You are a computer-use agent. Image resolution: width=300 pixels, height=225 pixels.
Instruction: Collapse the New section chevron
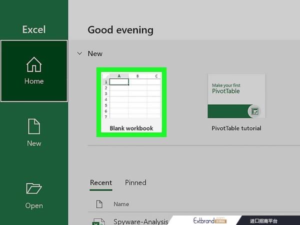(79, 53)
